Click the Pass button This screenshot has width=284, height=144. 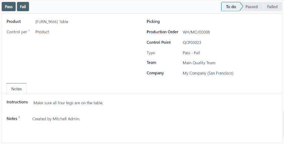tap(9, 7)
